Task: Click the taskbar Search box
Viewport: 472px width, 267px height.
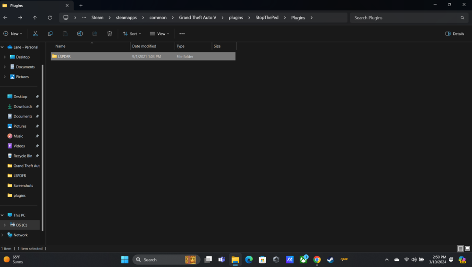Action: [x=166, y=259]
